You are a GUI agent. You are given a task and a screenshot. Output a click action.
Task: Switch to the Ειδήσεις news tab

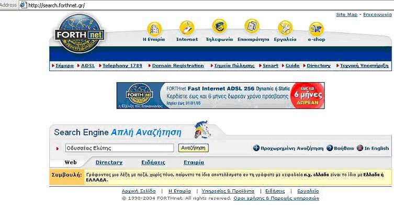(153, 163)
